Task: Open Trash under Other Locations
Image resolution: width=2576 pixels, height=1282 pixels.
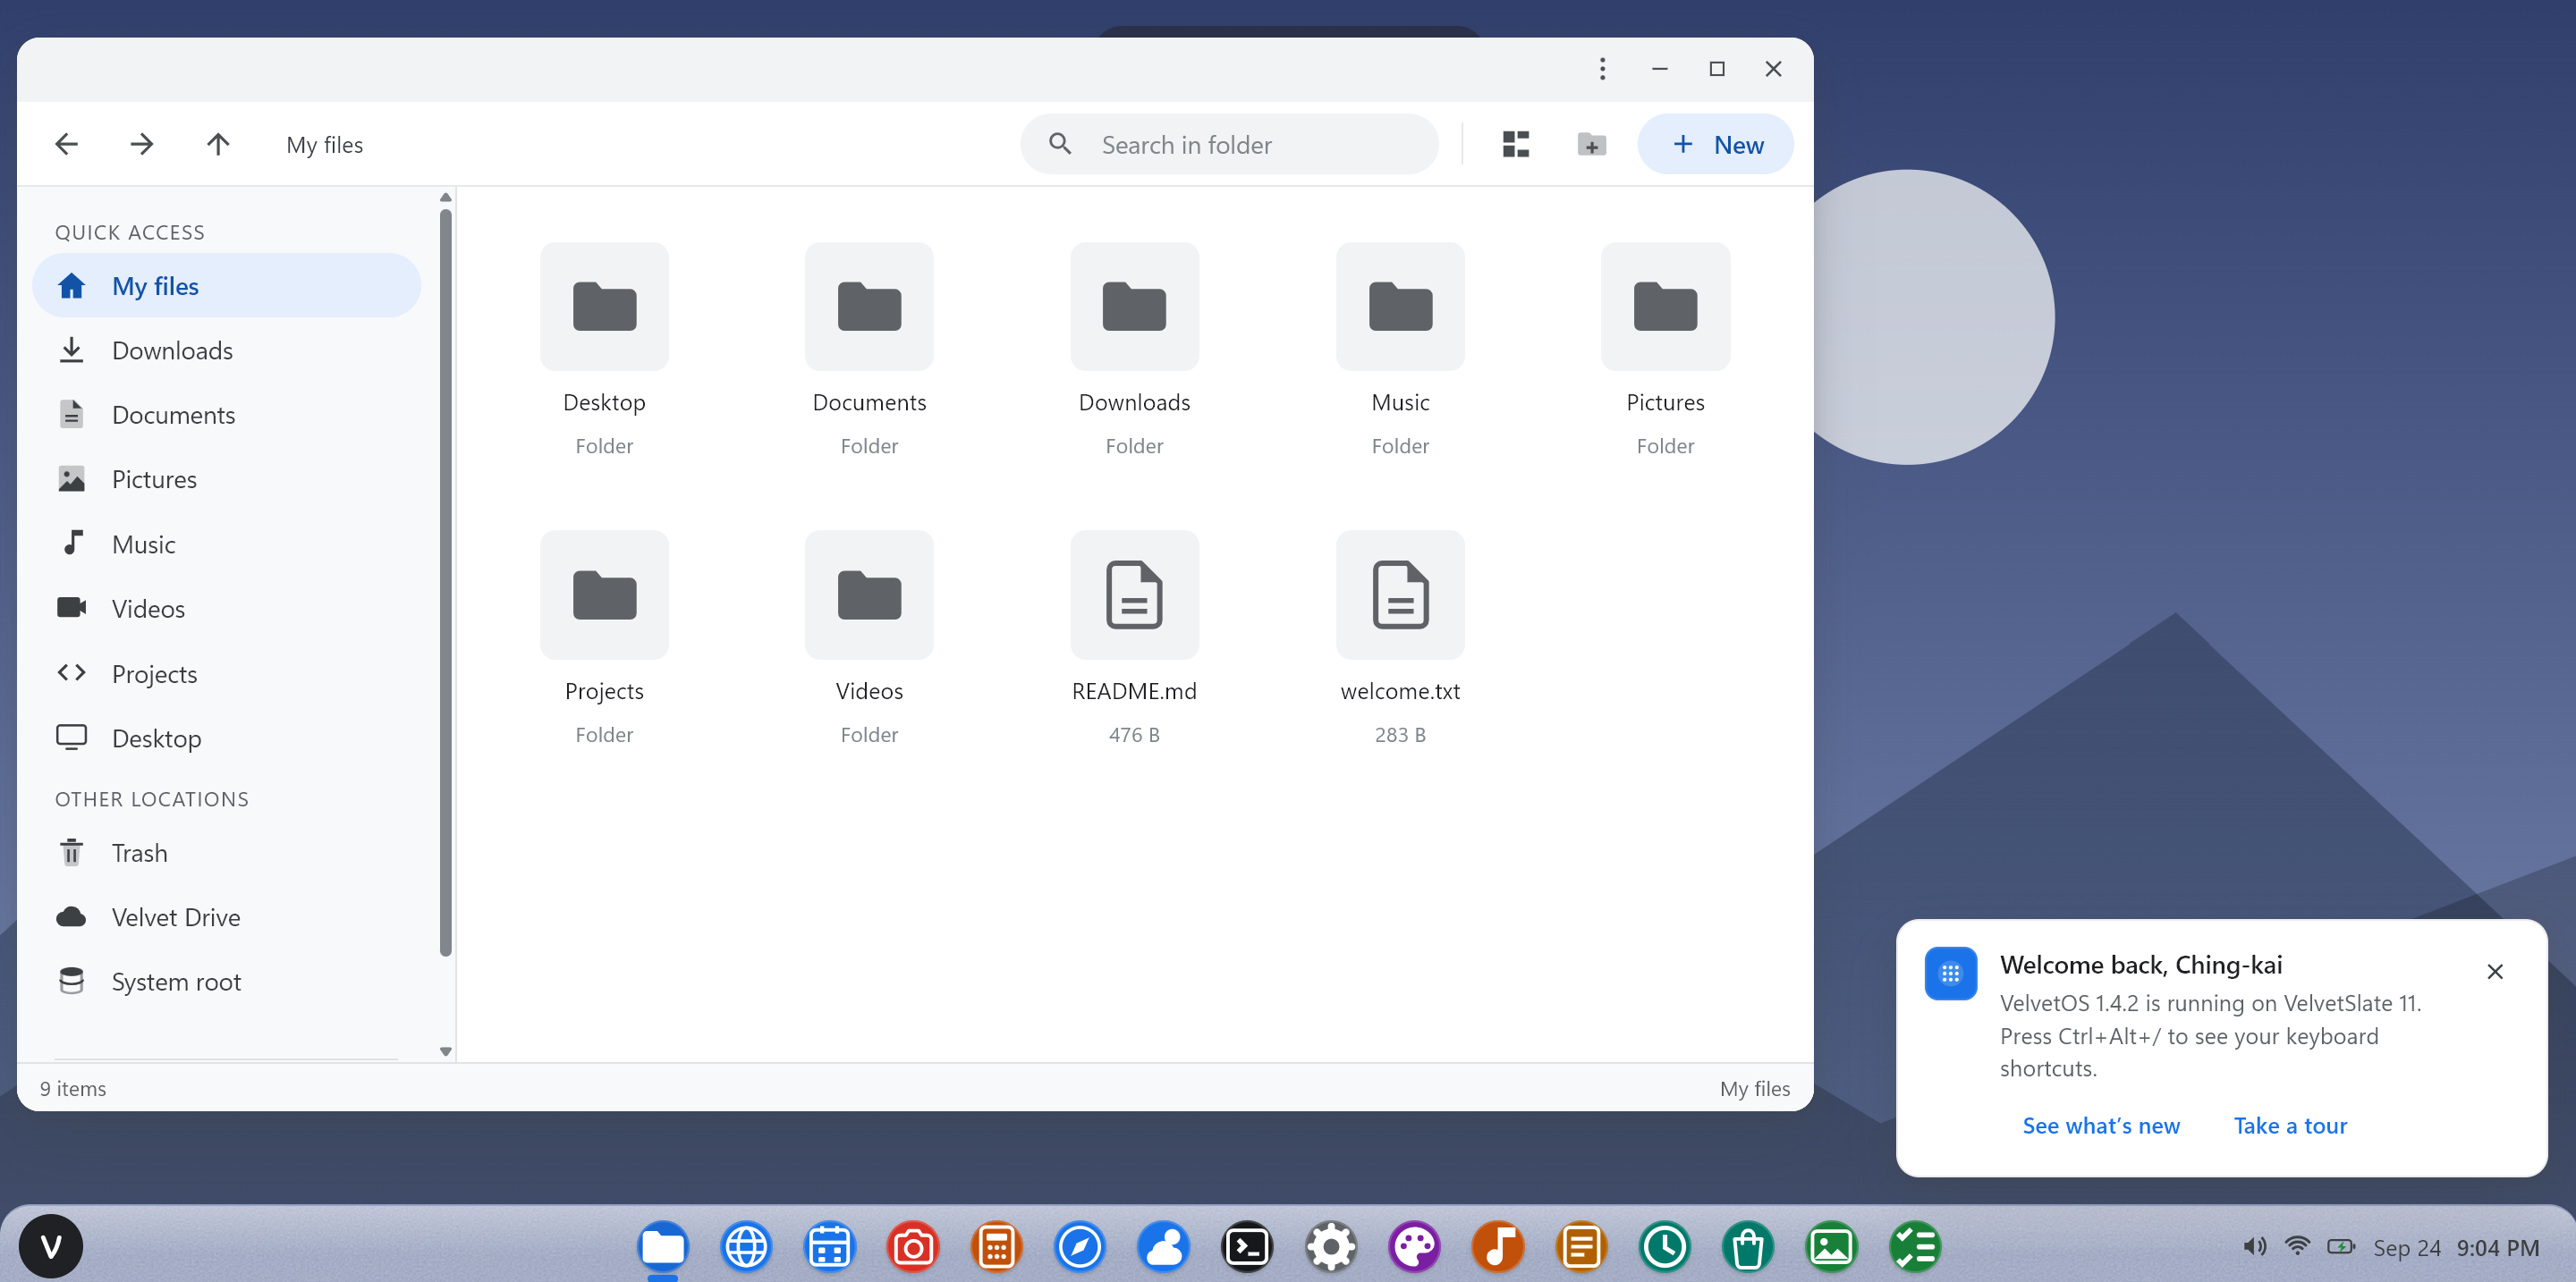Action: coord(226,852)
